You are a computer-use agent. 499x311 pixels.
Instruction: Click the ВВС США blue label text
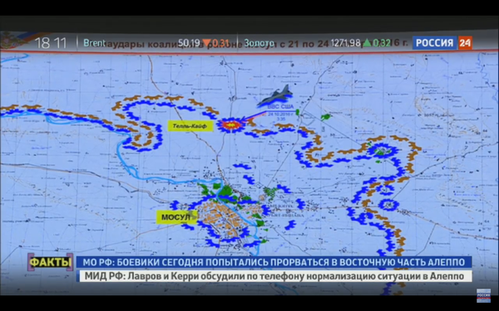[280, 107]
